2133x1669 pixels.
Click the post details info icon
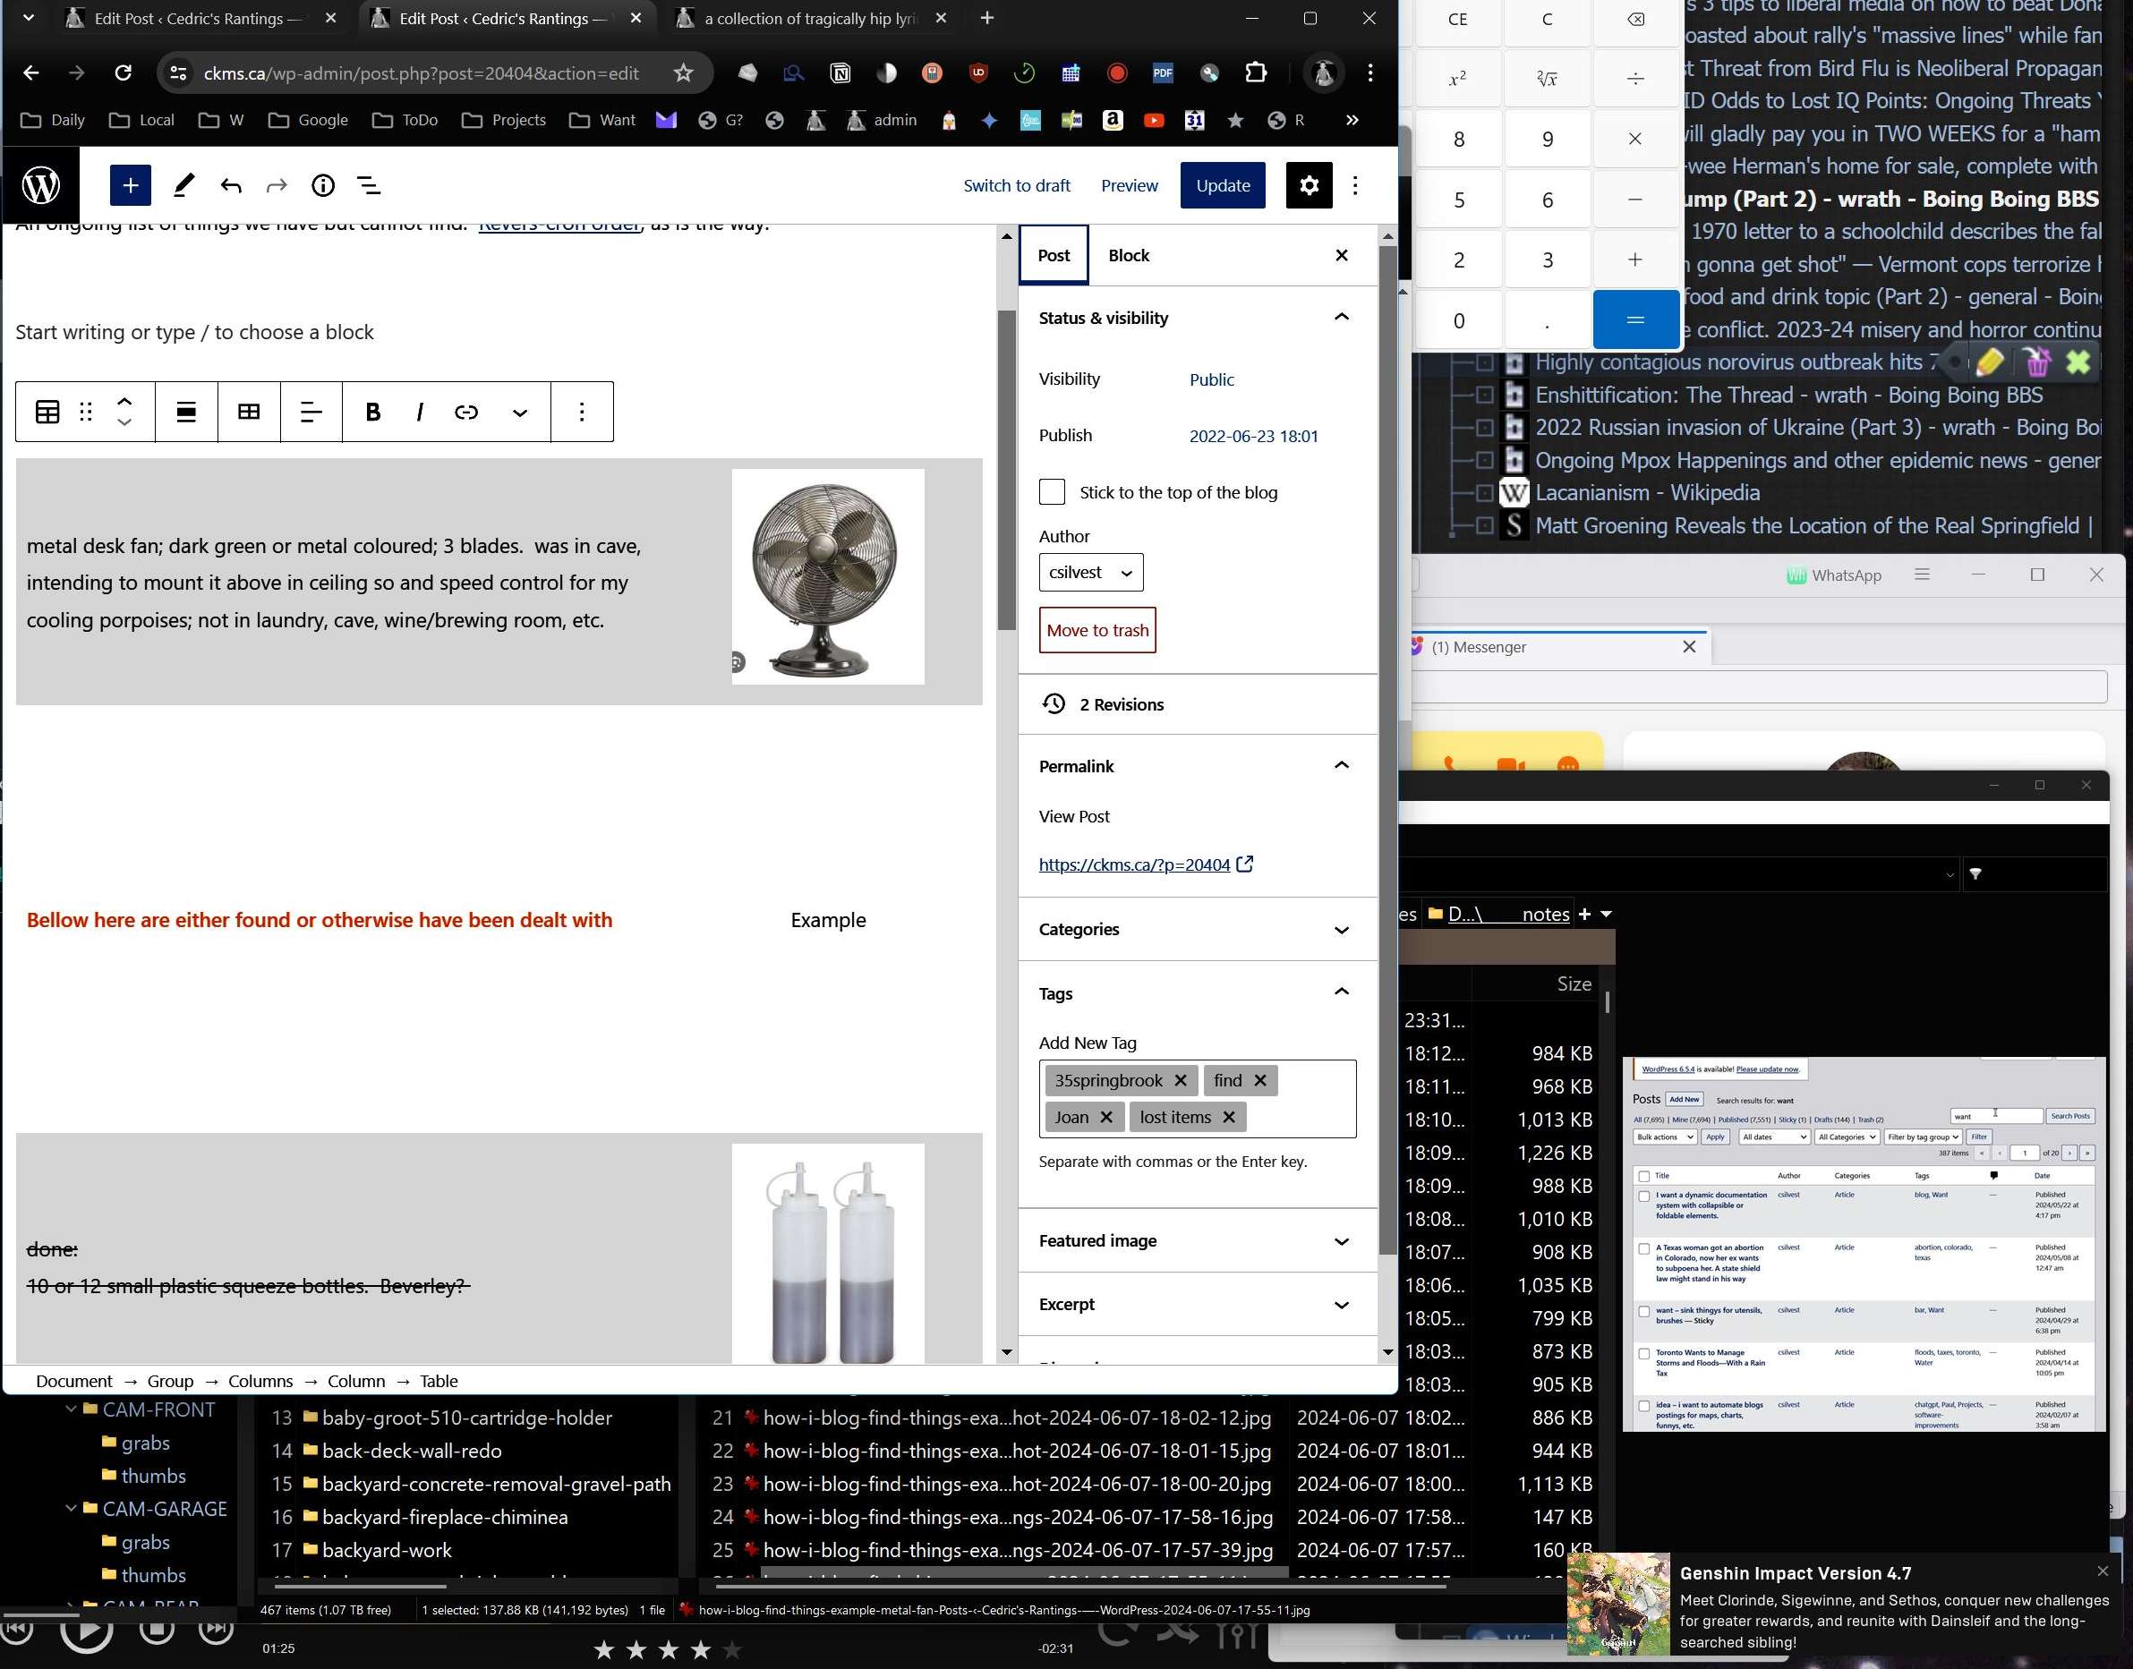322,185
